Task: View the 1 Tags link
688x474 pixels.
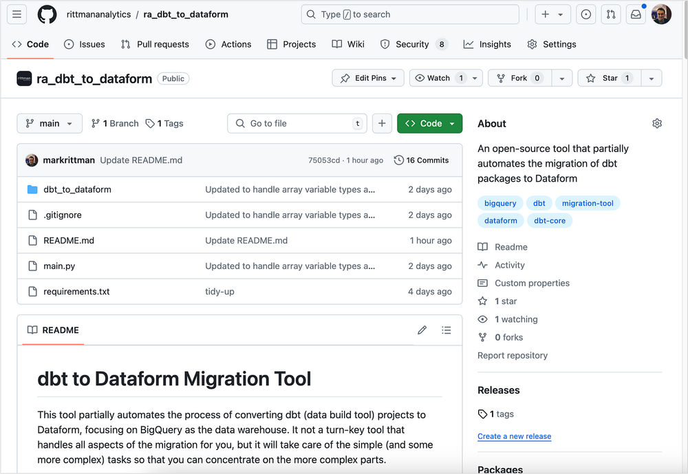Action: click(x=164, y=123)
